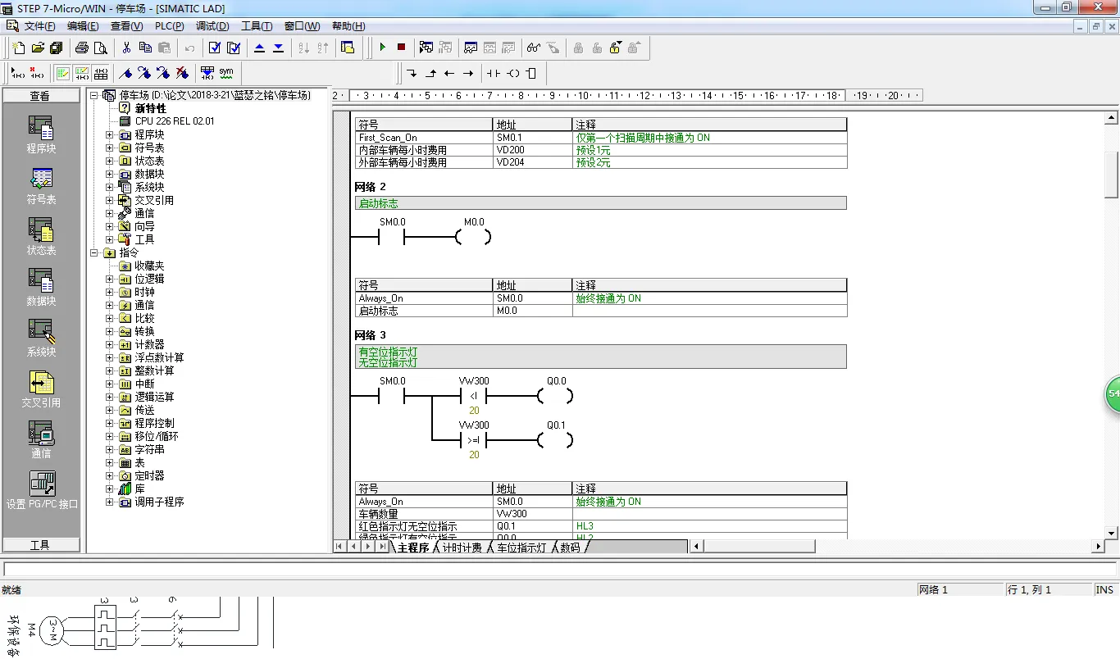Put the PLC in RUN mode
This screenshot has height=659, width=1120.
(x=382, y=48)
